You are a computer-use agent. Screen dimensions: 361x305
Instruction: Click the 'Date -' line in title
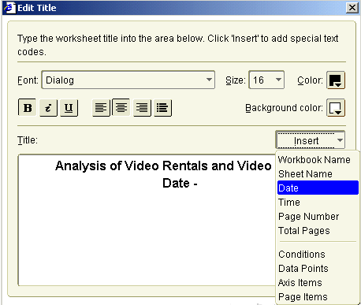coord(180,183)
